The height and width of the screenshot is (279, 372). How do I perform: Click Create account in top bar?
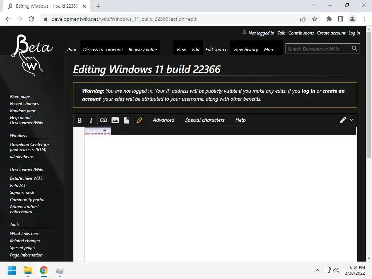pyautogui.click(x=331, y=33)
